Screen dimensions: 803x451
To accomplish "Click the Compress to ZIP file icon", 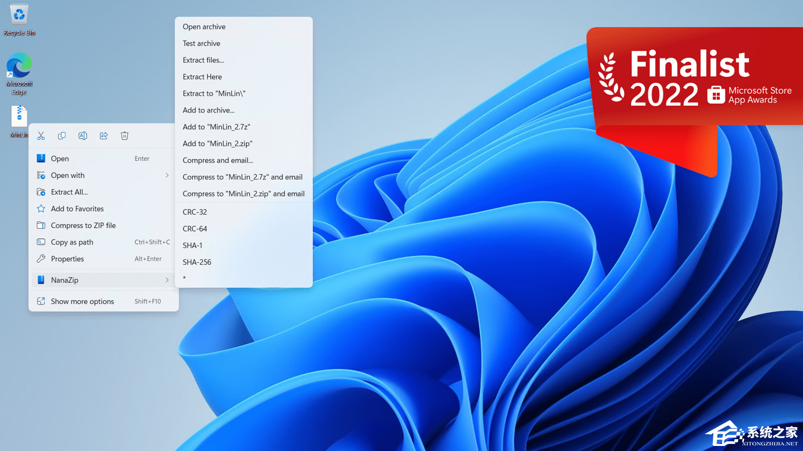I will pos(41,225).
